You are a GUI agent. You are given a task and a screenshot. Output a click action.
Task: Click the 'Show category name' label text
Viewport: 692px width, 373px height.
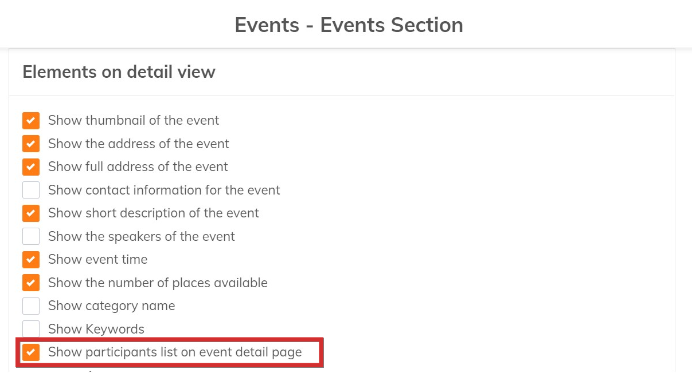[111, 306]
